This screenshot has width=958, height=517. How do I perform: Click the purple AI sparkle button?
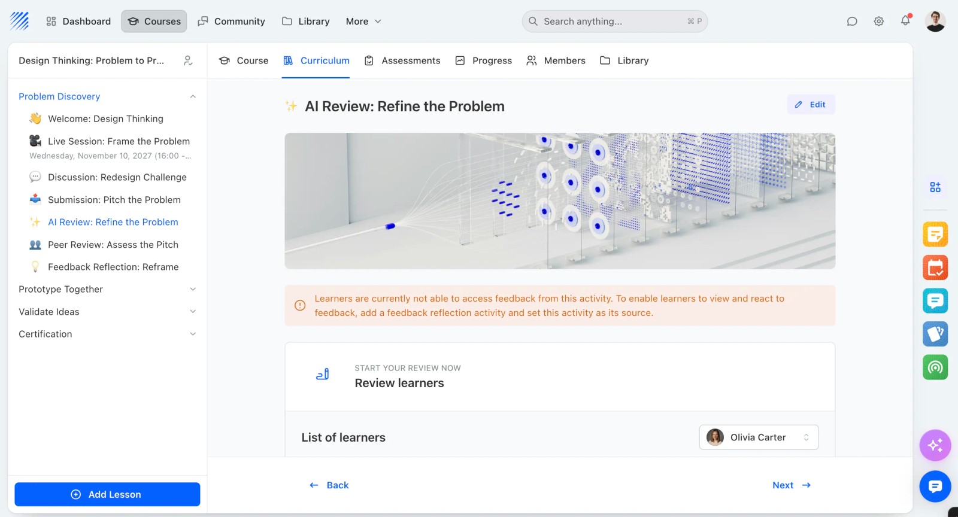(935, 445)
